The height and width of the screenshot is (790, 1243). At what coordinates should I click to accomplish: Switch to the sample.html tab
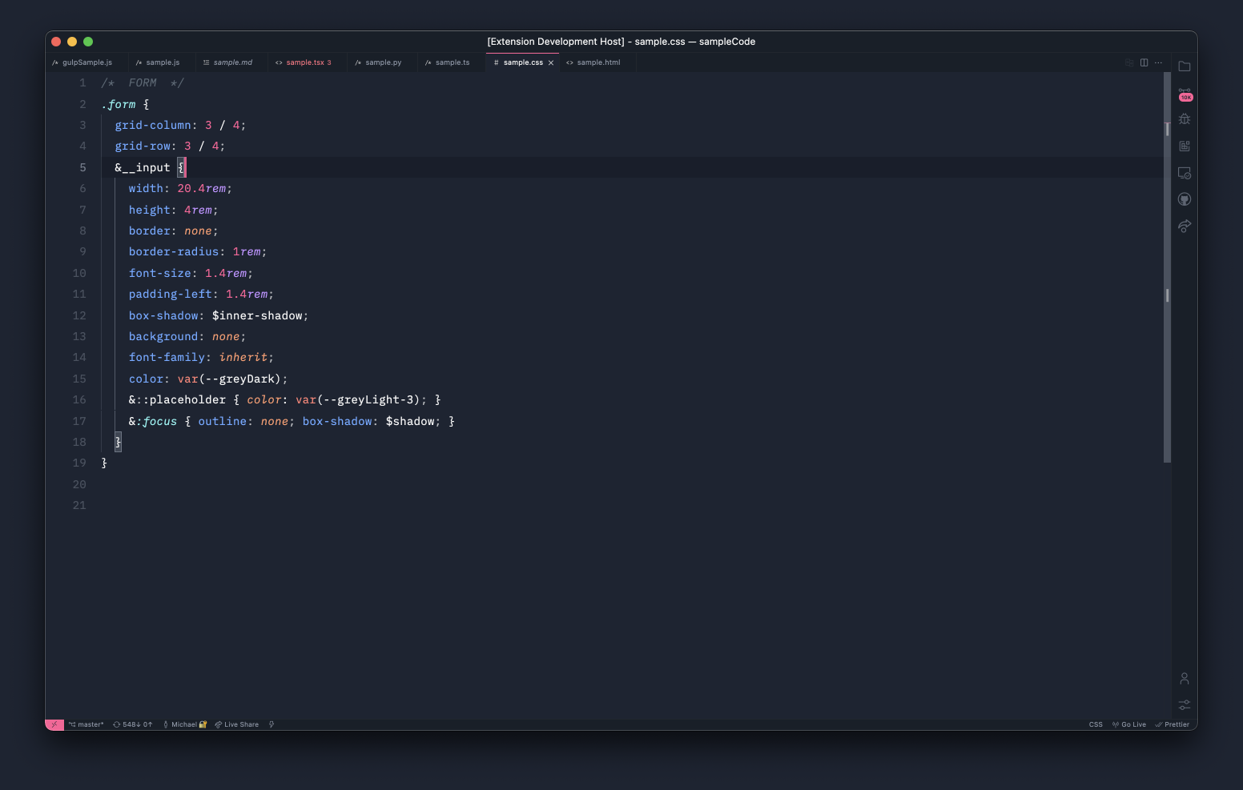point(597,62)
